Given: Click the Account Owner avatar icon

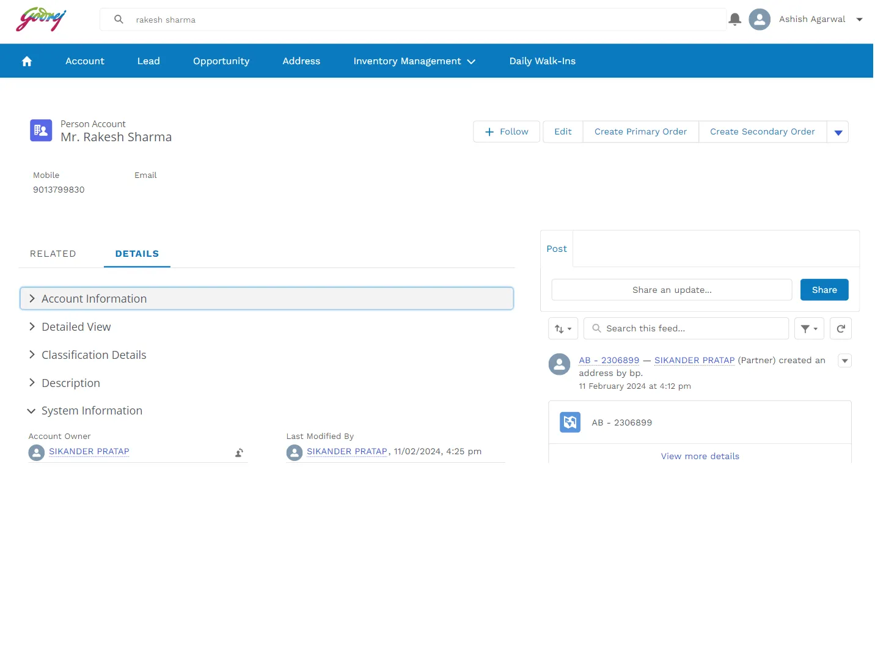Looking at the screenshot, I should pyautogui.click(x=37, y=453).
